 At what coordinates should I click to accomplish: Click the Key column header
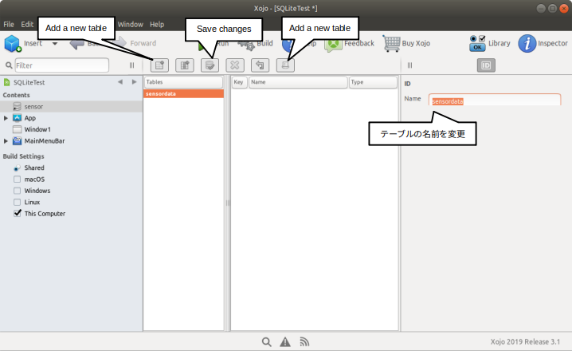coord(239,82)
